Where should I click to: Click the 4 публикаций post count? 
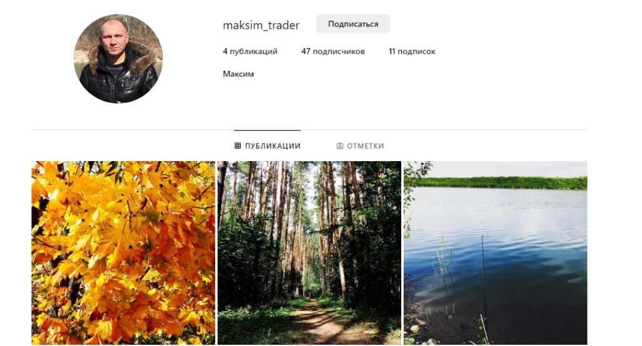click(x=250, y=51)
